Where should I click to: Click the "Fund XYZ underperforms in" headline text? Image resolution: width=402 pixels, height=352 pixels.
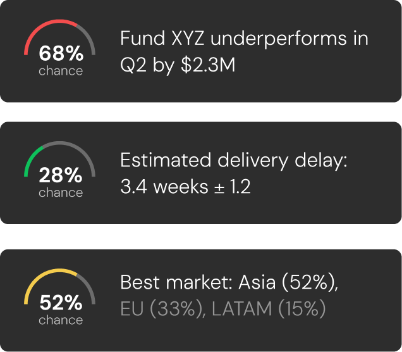pyautogui.click(x=244, y=39)
